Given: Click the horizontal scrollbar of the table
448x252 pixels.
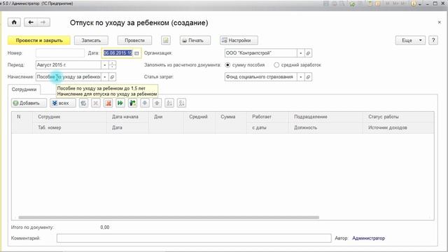Looking at the screenshot, I should [x=169, y=218].
